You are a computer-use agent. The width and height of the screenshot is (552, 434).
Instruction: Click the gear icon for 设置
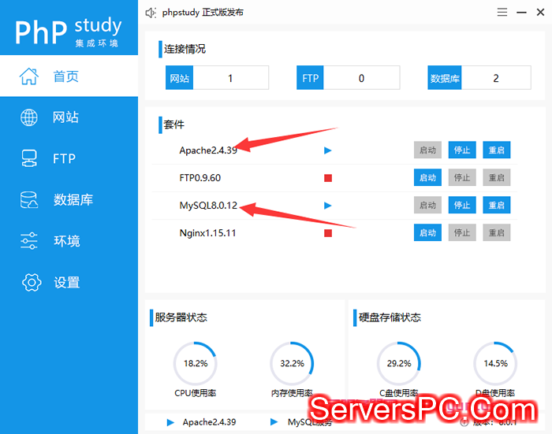pyautogui.click(x=30, y=282)
